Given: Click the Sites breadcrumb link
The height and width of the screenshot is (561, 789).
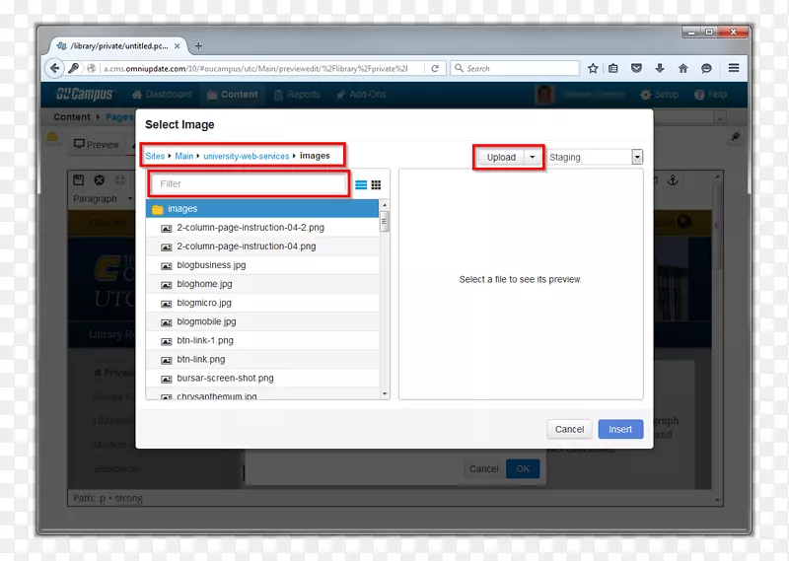Looking at the screenshot, I should pyautogui.click(x=155, y=156).
